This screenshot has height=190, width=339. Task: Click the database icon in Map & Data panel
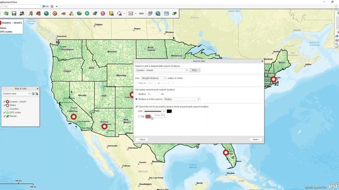pyautogui.click(x=33, y=94)
